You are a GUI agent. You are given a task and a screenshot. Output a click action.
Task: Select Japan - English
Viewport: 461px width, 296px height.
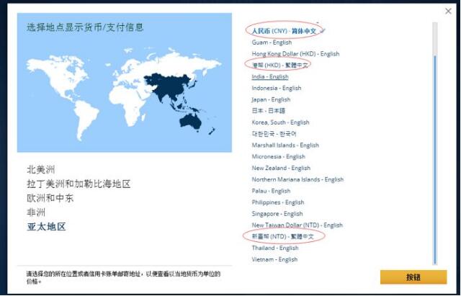(271, 99)
